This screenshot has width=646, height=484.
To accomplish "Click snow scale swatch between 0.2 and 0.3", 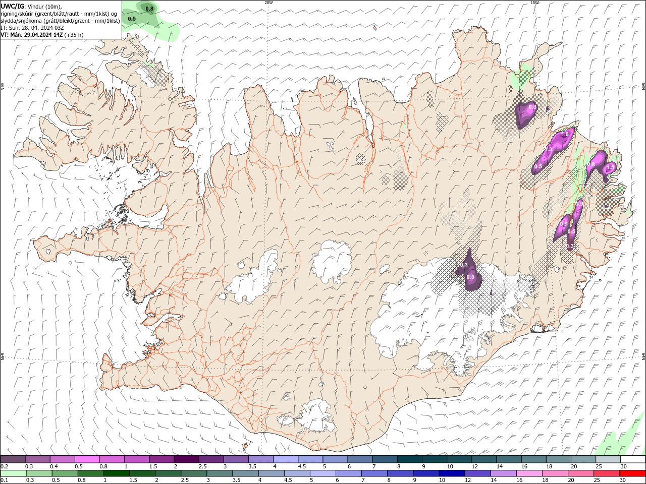I will click(x=13, y=459).
